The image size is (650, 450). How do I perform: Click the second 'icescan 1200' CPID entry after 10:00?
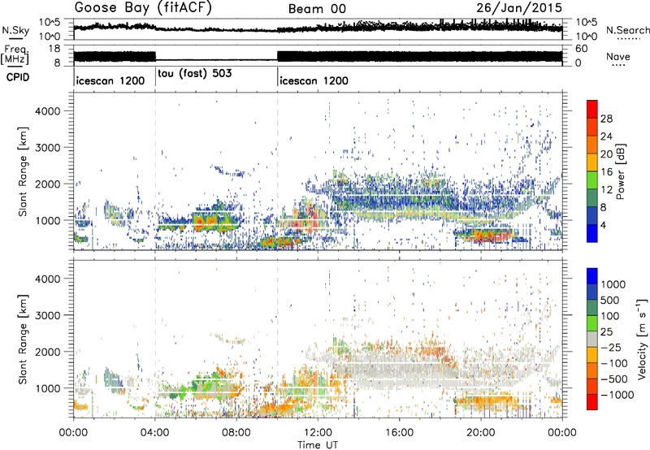(314, 80)
